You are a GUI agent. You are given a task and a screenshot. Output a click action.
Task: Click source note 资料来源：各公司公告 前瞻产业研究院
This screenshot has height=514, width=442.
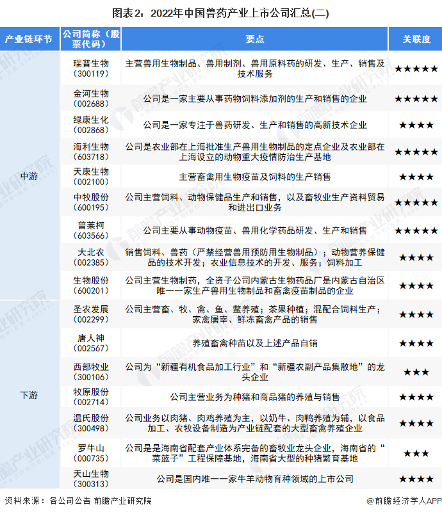[x=78, y=501]
